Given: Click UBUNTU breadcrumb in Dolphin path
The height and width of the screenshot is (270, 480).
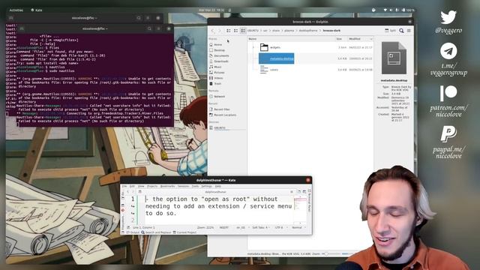Looking at the screenshot, I should tap(253, 31).
